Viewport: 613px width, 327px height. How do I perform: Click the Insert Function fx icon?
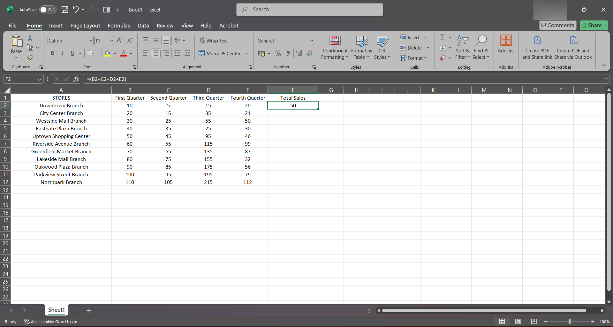(x=76, y=79)
